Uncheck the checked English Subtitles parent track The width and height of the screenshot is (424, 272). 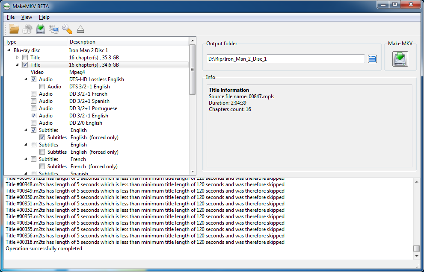click(x=33, y=130)
